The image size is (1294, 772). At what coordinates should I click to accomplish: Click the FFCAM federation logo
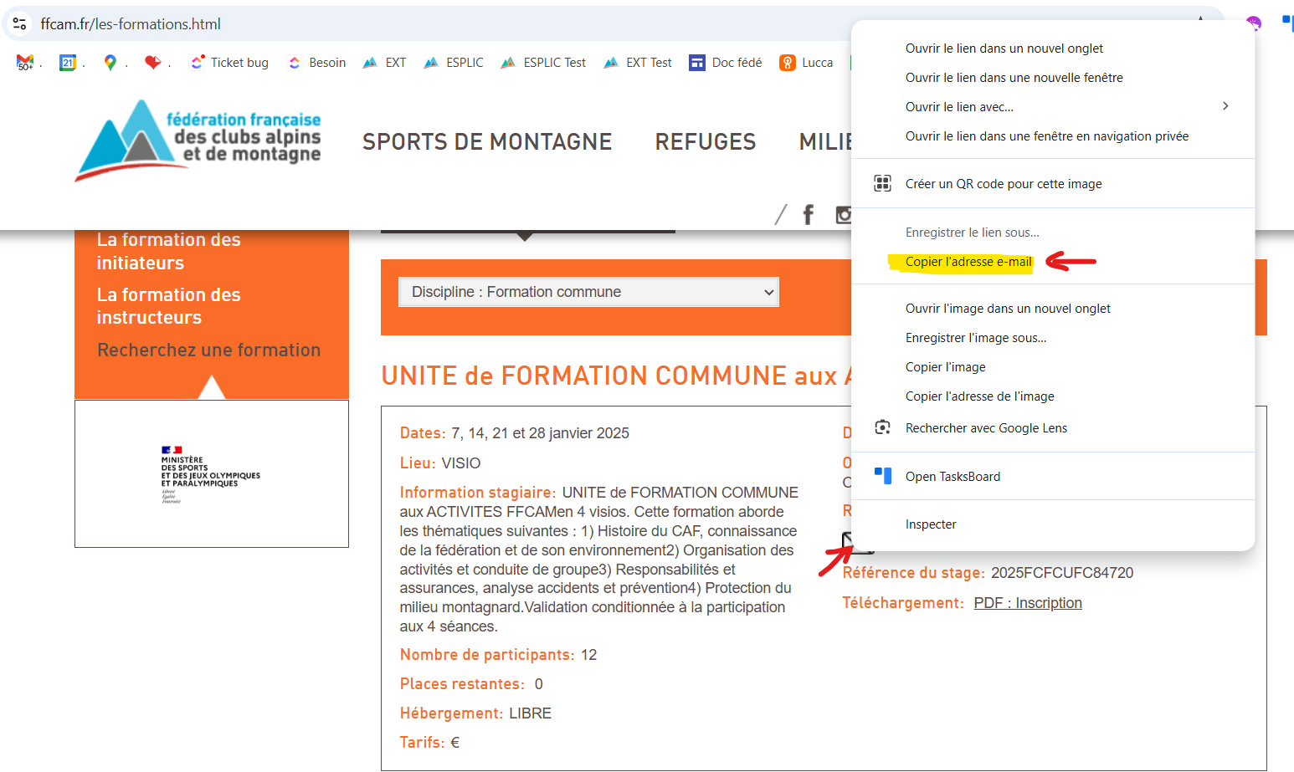[x=197, y=140]
